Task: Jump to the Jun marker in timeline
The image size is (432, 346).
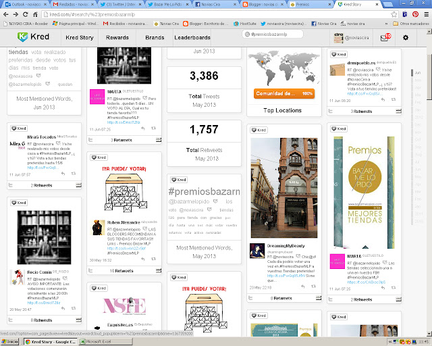Action: tap(418, 73)
